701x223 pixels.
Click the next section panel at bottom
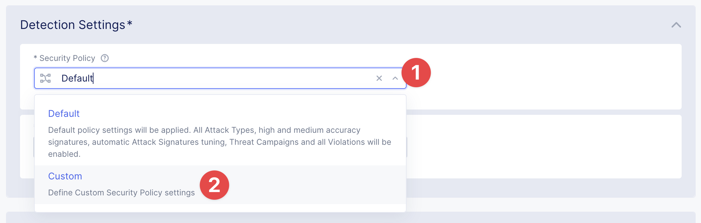point(350,217)
